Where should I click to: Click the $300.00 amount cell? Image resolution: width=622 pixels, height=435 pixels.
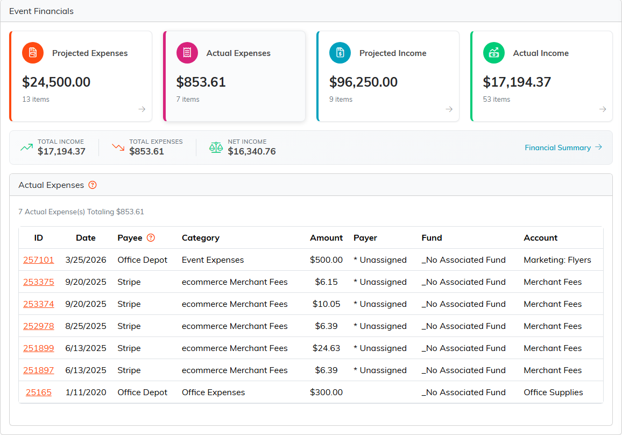[326, 392]
